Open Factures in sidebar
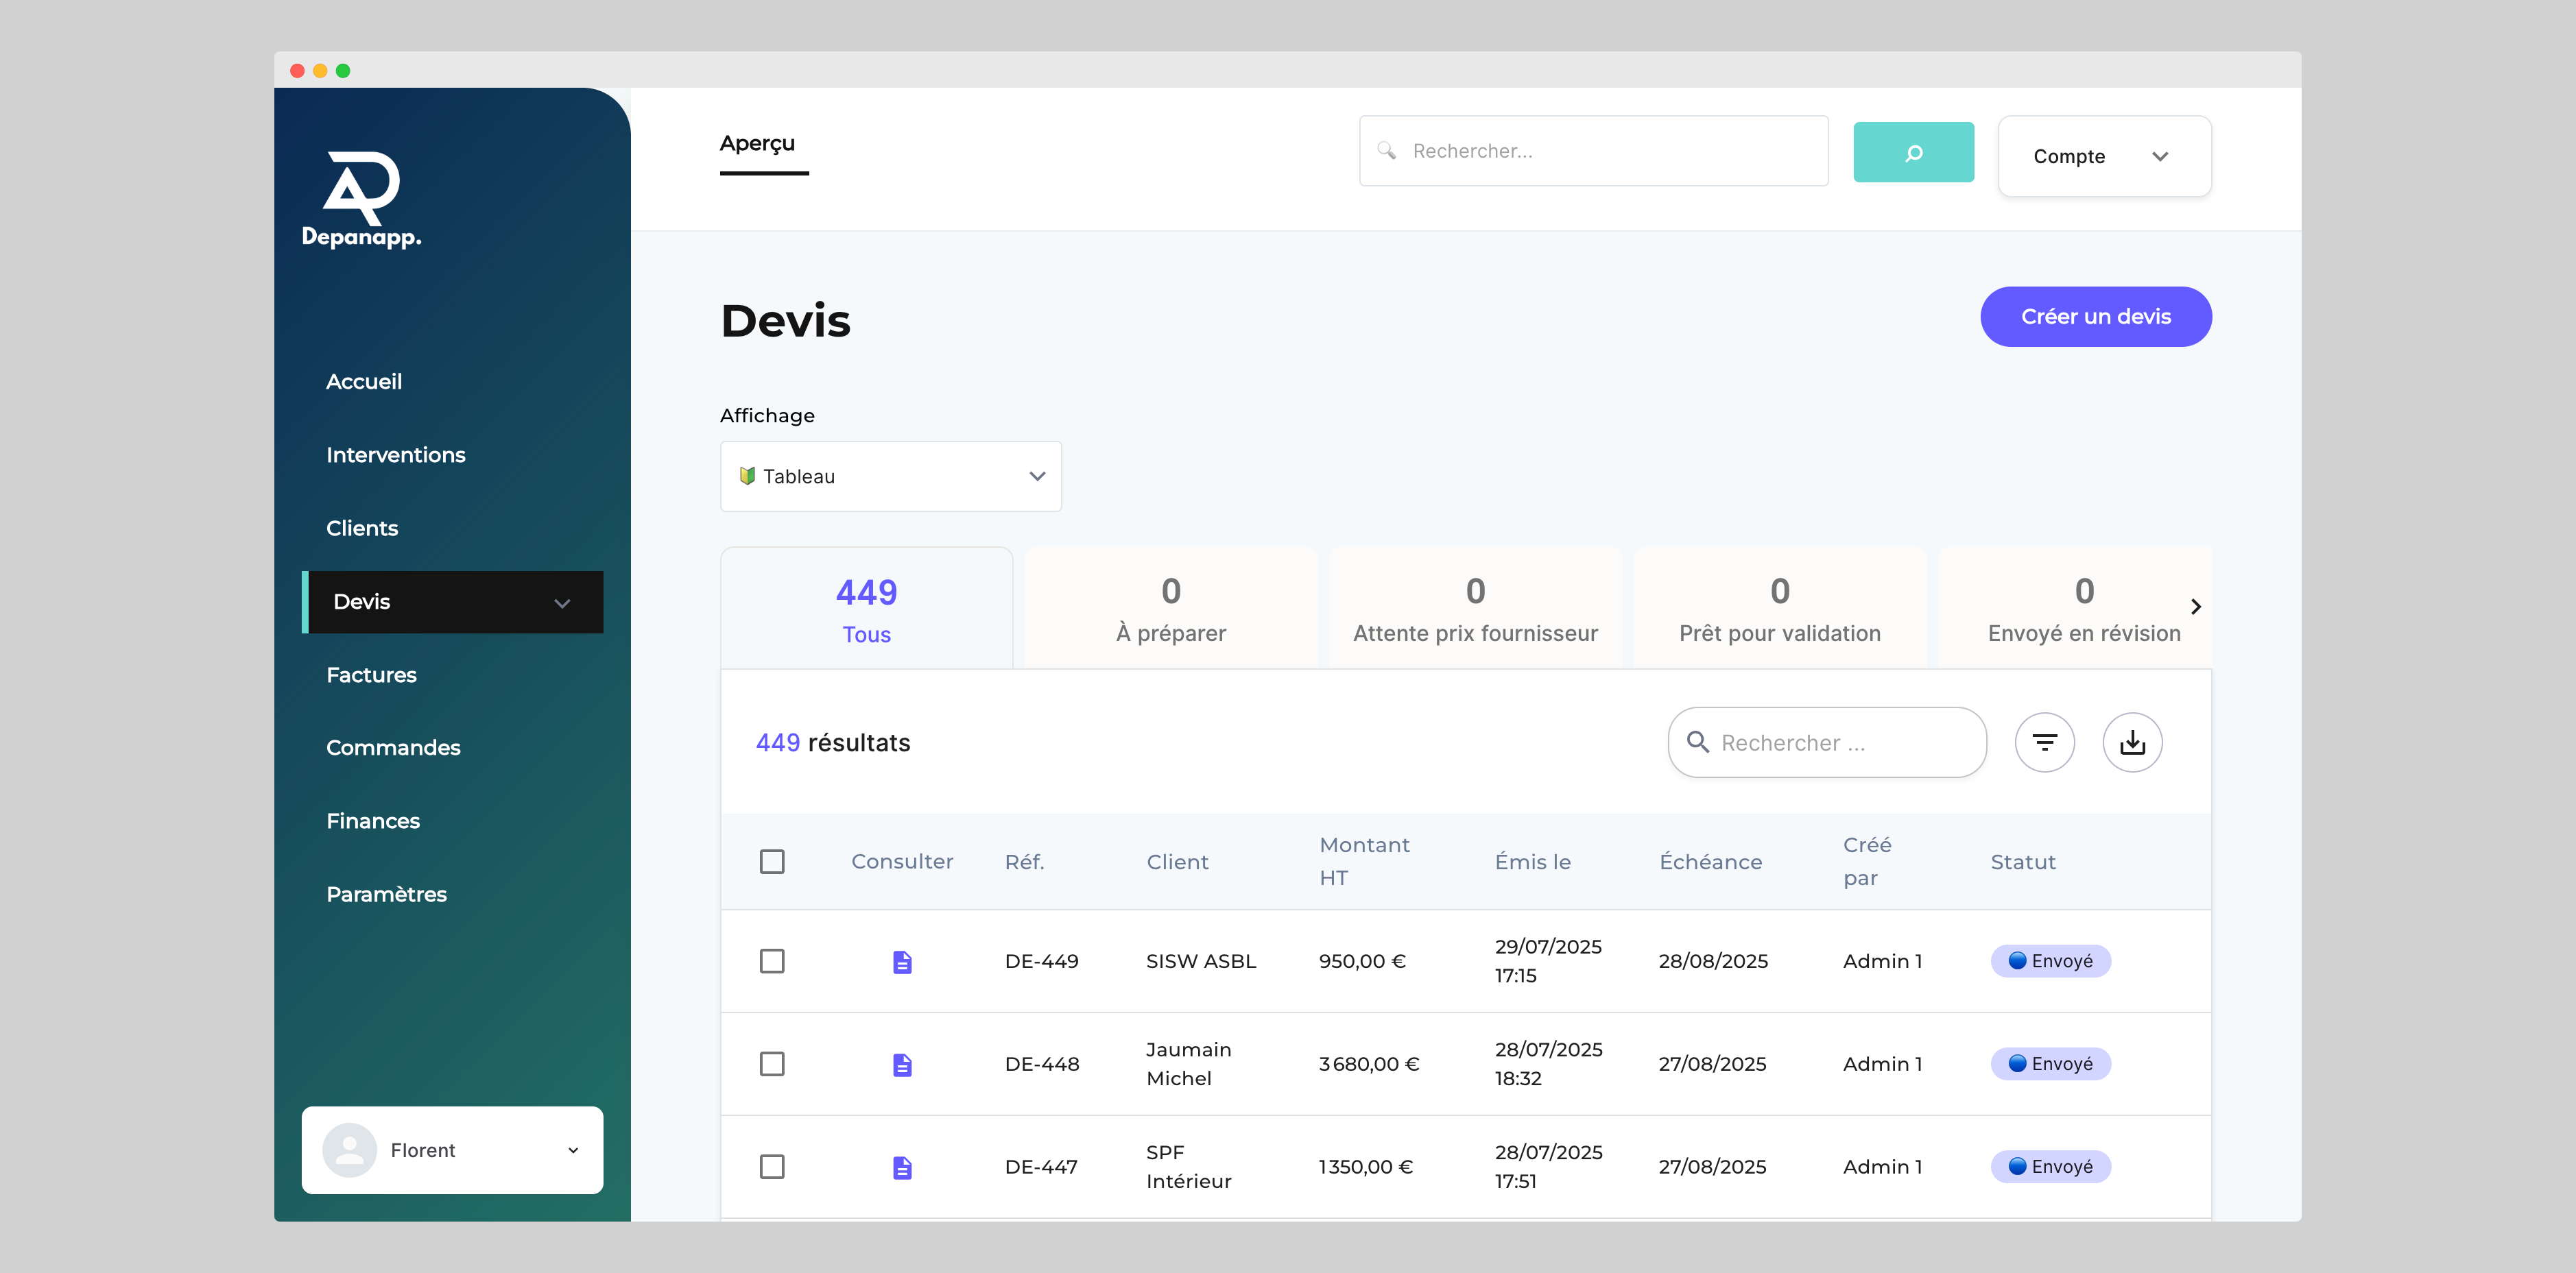This screenshot has height=1273, width=2576. pos(372,675)
